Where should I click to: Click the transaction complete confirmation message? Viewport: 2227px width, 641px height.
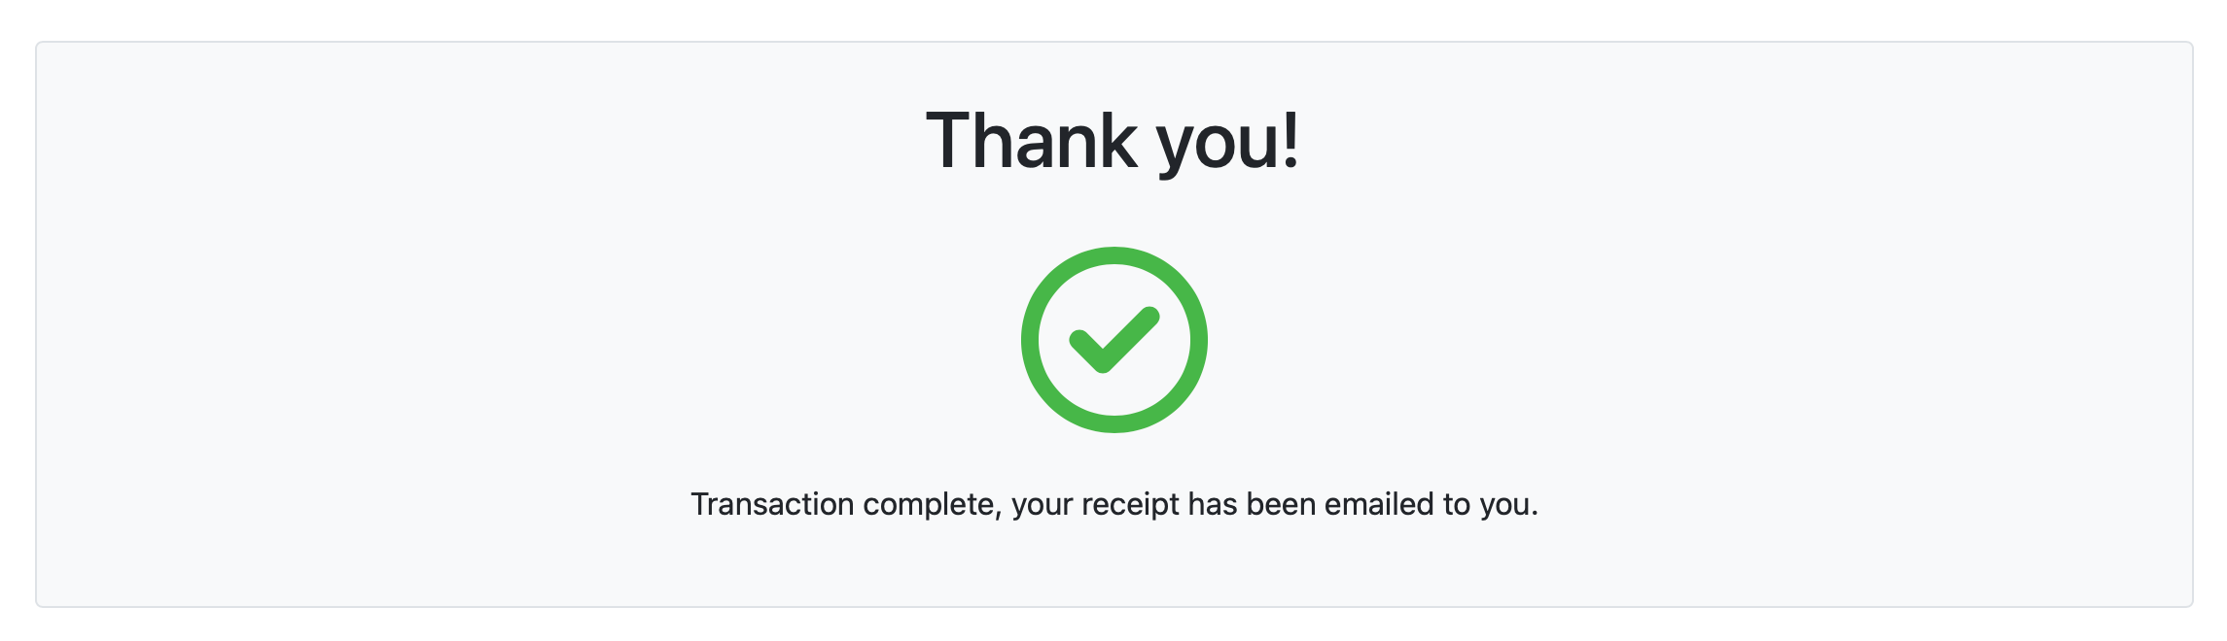[1113, 505]
